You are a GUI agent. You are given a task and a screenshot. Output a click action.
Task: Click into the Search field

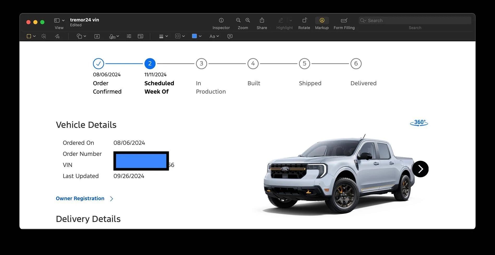(x=415, y=21)
